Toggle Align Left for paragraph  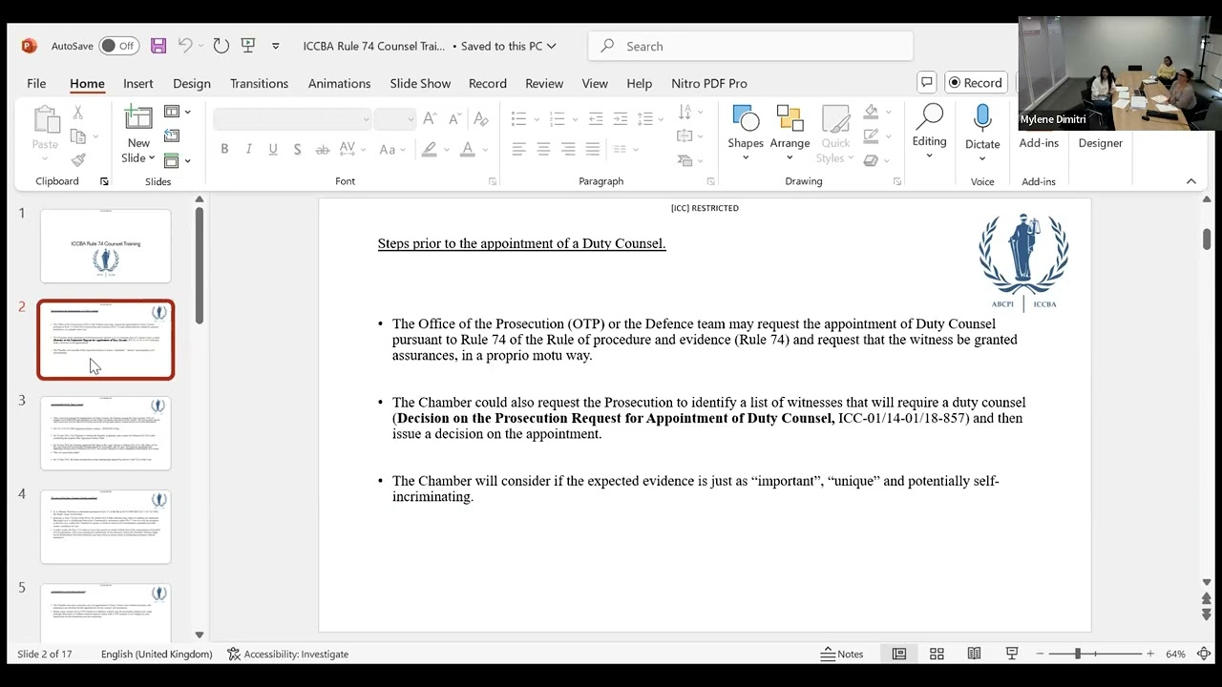[518, 149]
